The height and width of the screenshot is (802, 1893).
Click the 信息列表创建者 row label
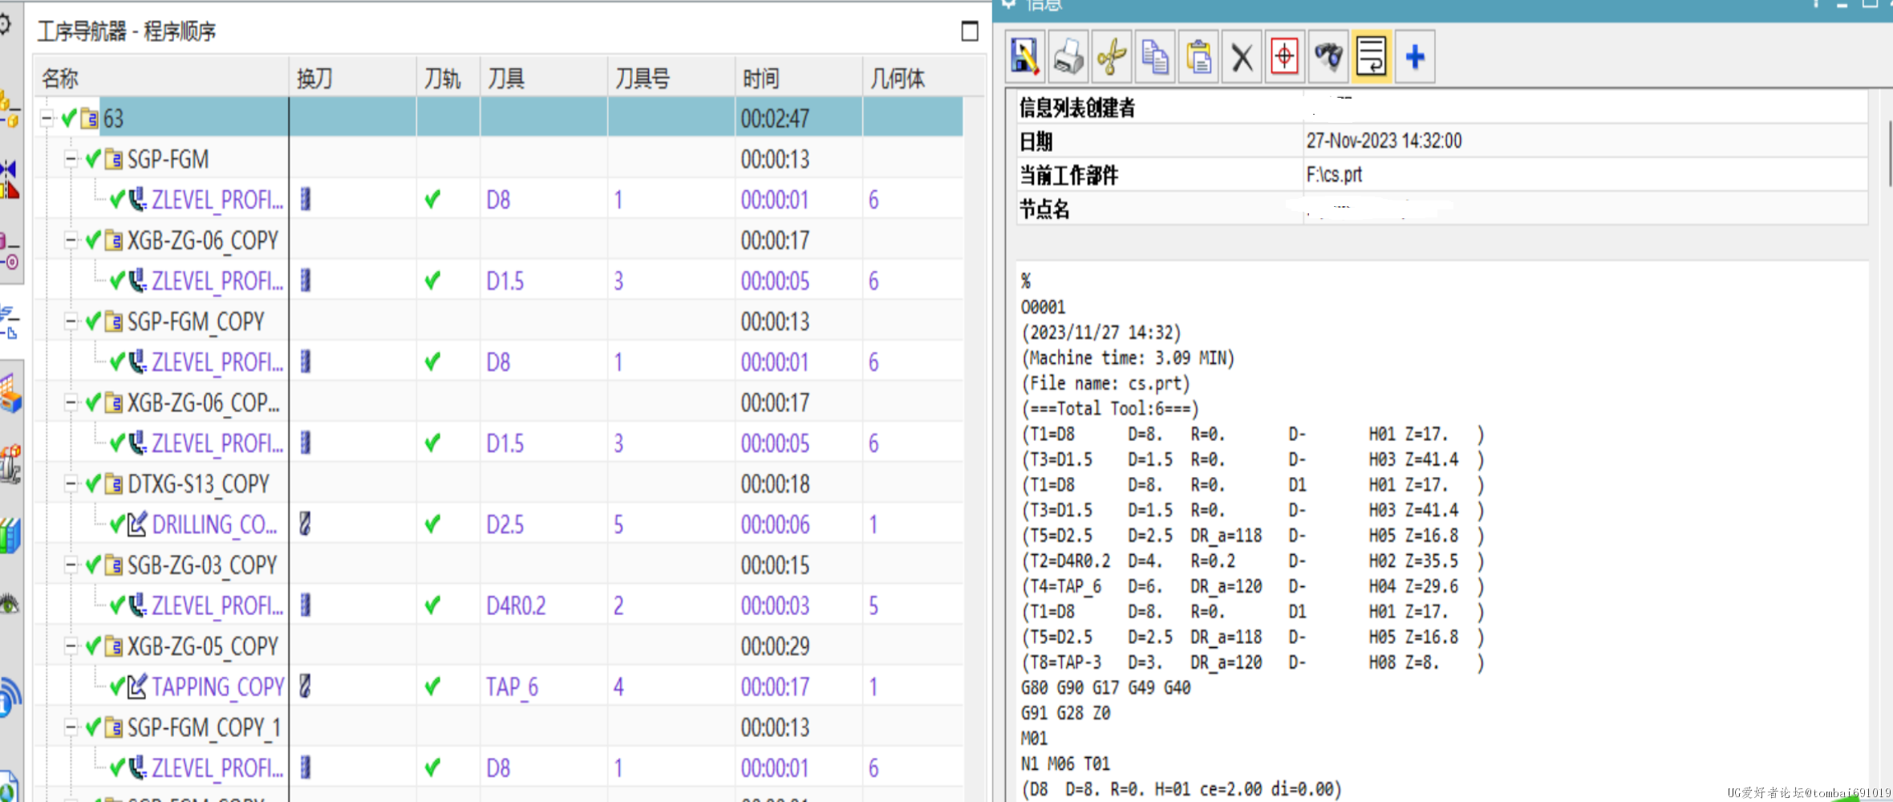click(1077, 107)
